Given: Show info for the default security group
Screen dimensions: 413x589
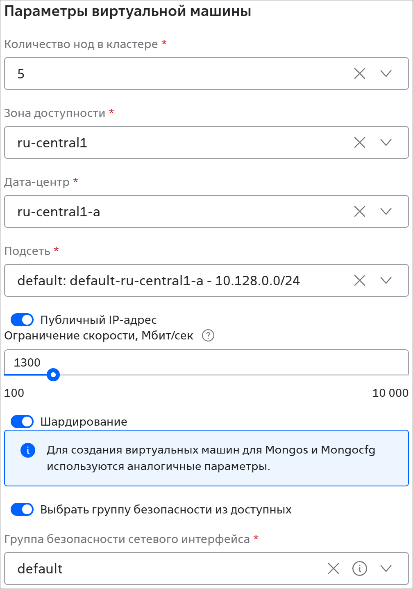Looking at the screenshot, I should point(359,568).
